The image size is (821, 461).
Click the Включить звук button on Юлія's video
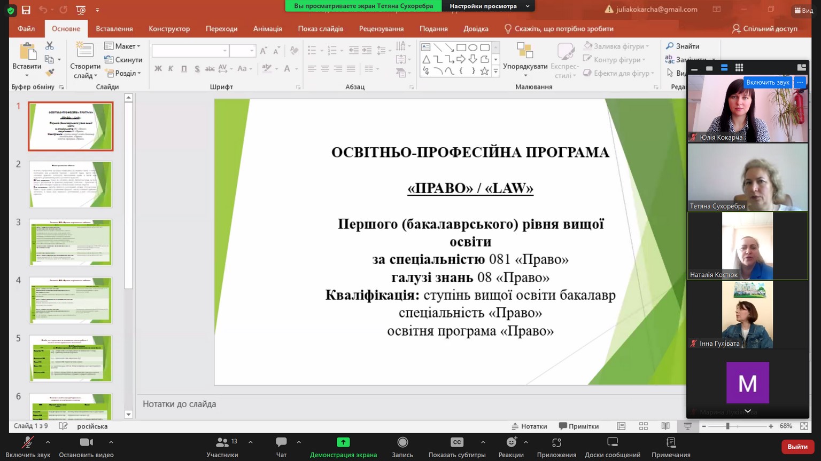[x=768, y=82]
